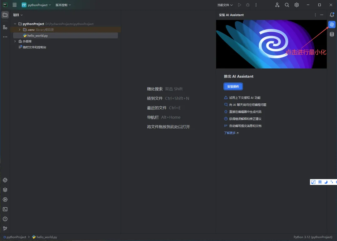The width and height of the screenshot is (337, 241).
Task: Click the PyCharm logo icon
Action: [x=5, y=5]
